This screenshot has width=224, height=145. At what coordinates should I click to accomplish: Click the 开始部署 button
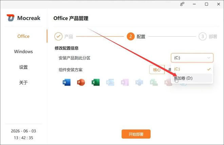tap(136, 134)
